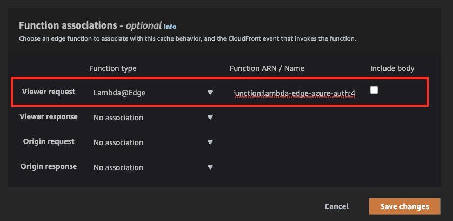Click the Function ARN input for Viewer request
This screenshot has height=221, width=453.
pos(295,93)
